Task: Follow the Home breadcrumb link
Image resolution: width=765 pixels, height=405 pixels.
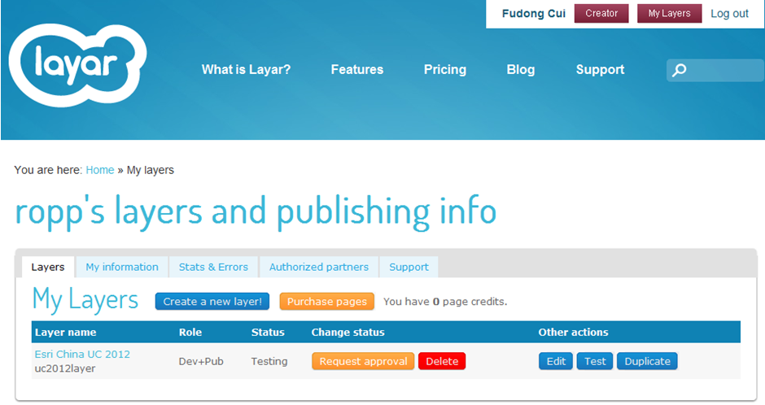Action: (100, 170)
